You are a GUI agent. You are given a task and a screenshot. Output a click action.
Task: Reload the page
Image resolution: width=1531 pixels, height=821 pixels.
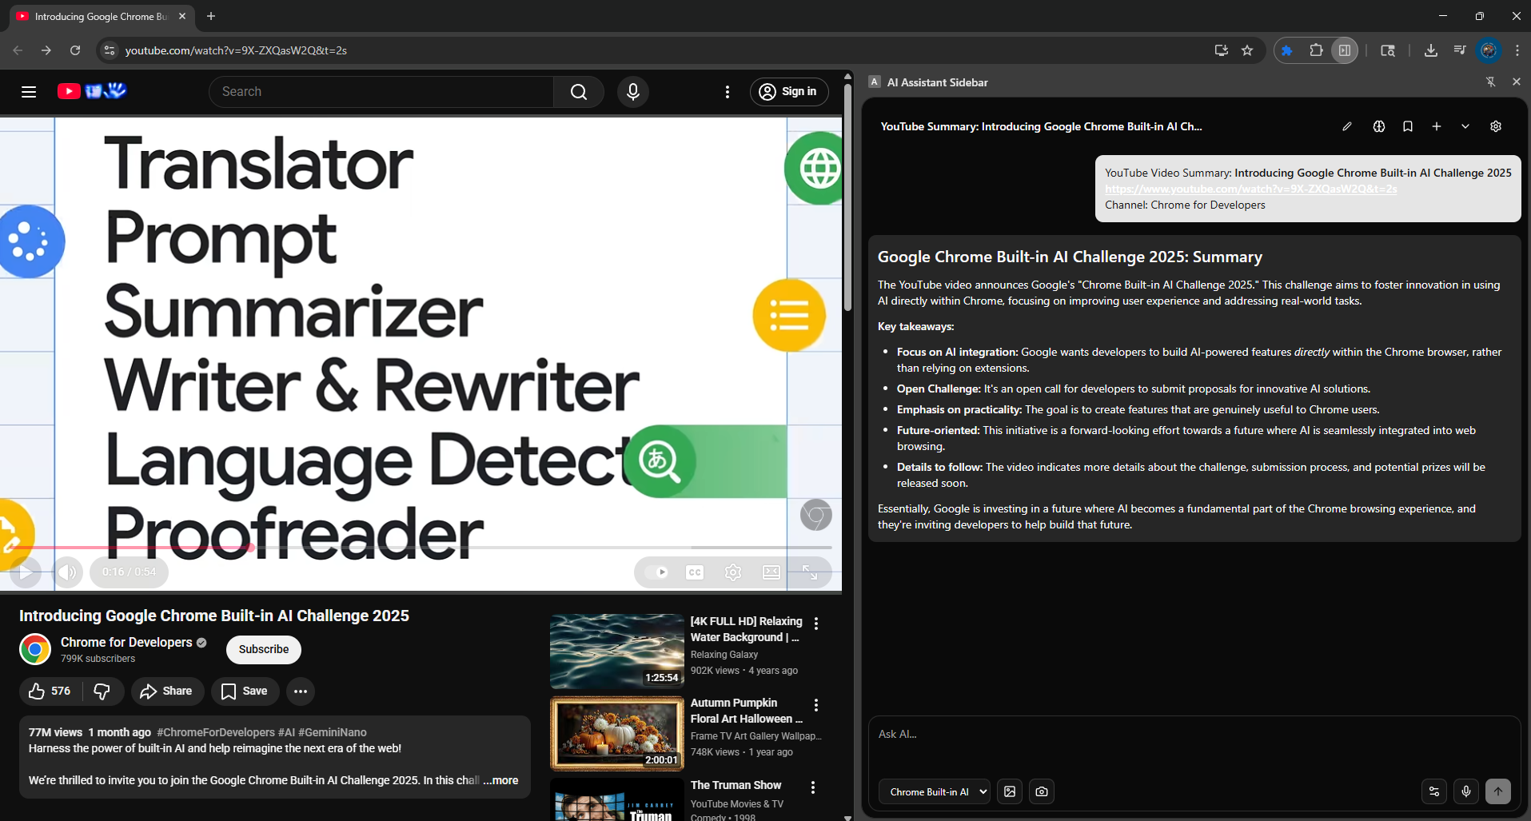[75, 50]
